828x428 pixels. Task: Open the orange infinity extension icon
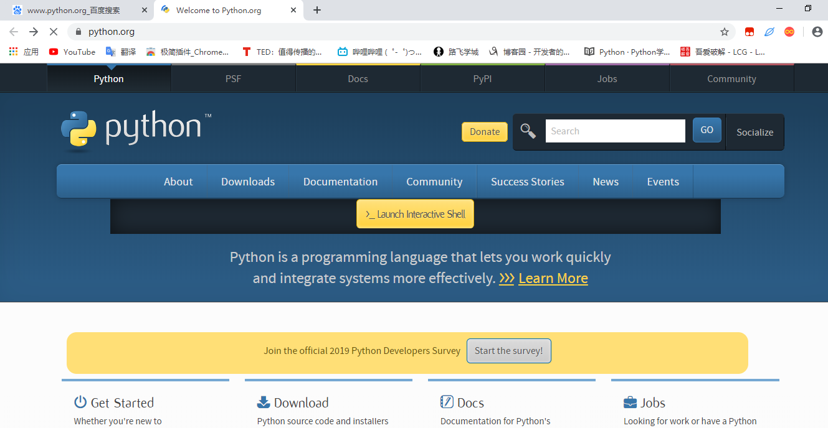pyautogui.click(x=789, y=32)
